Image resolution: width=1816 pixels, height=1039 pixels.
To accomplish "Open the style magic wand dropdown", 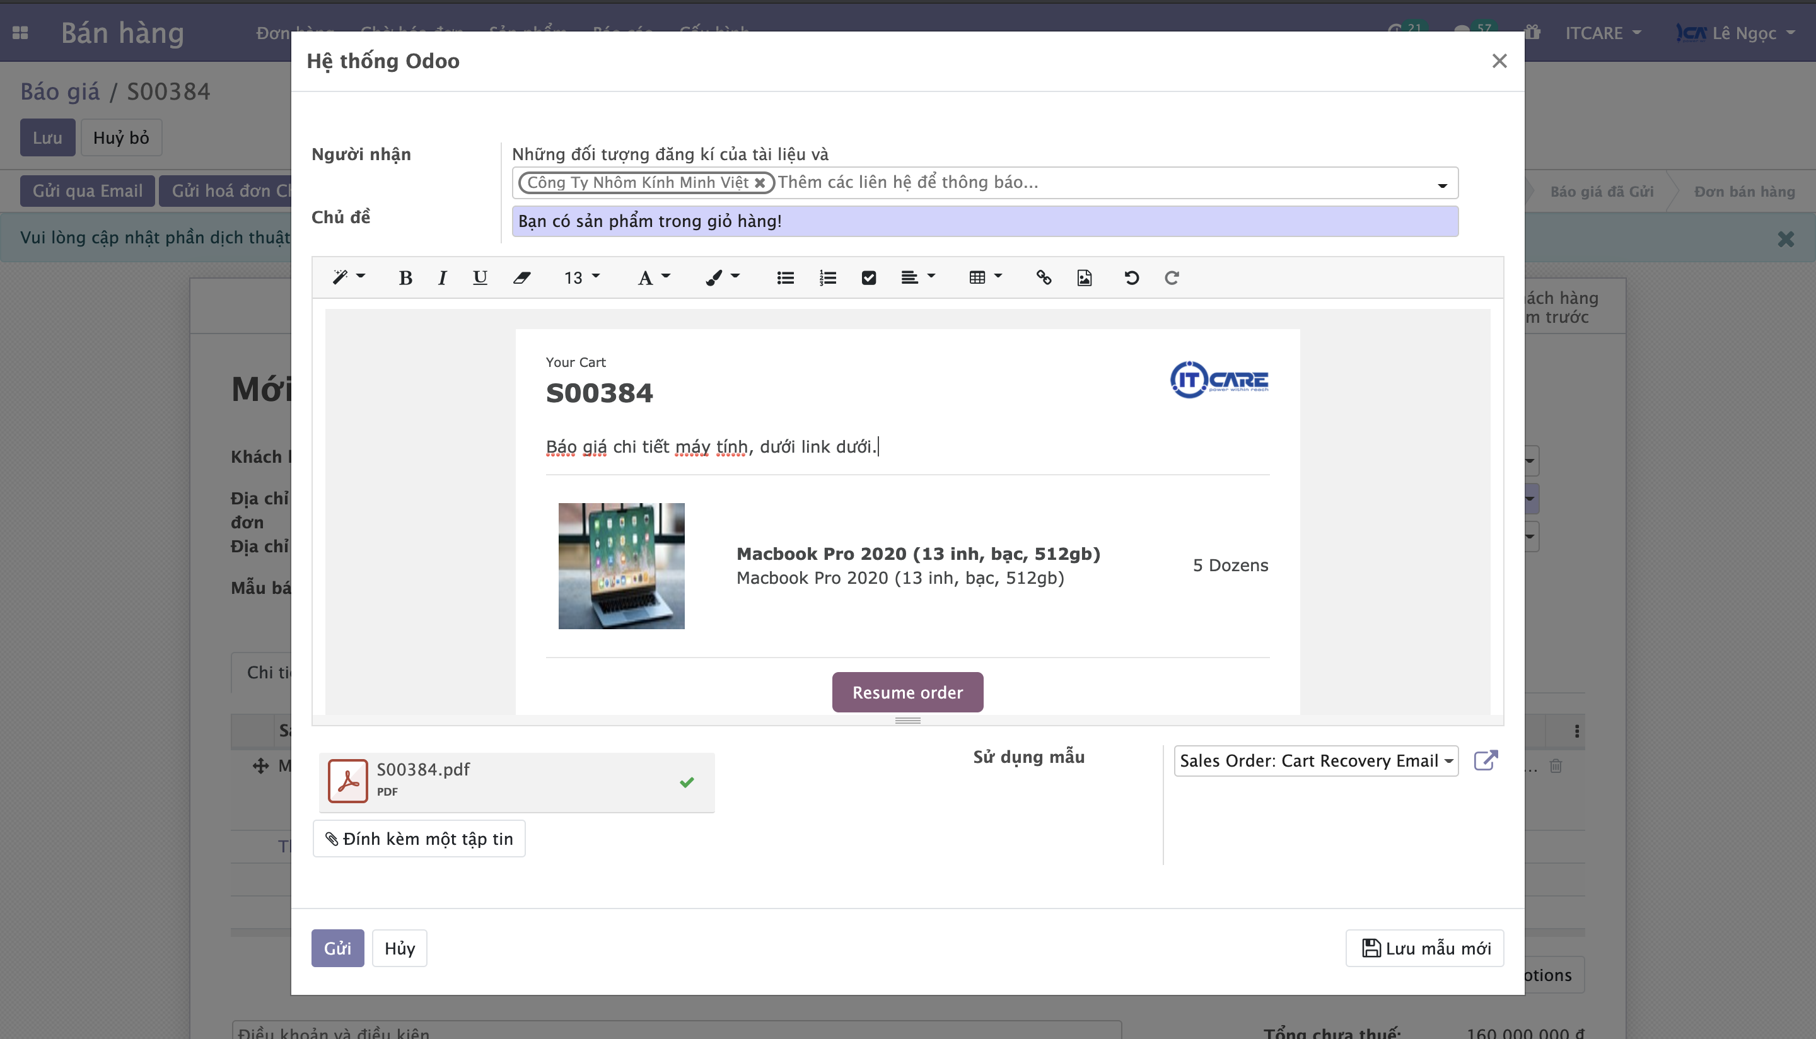I will point(348,277).
